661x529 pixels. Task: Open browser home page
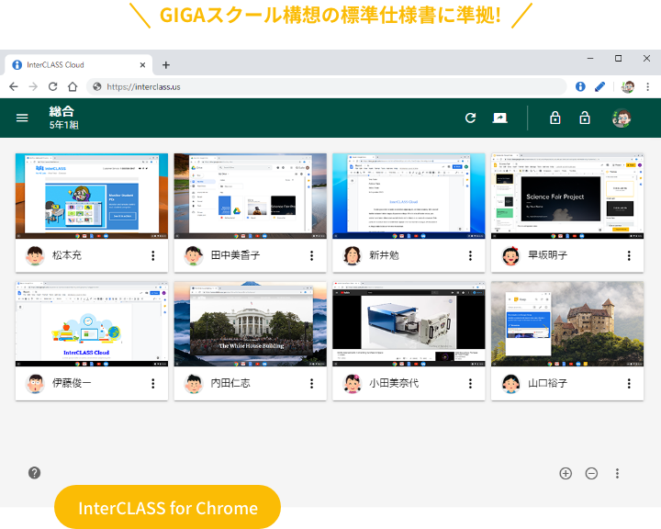pyautogui.click(x=73, y=87)
